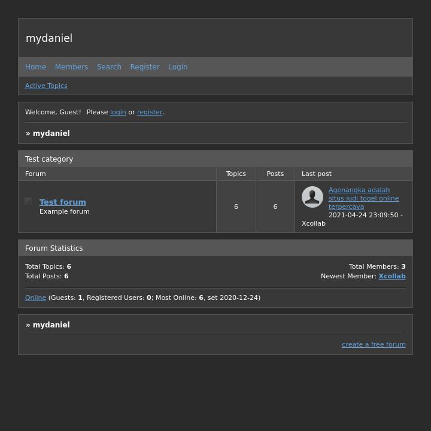Viewport: 431px width, 431px height.
Task: View Active Topics
Action: [x=46, y=86]
